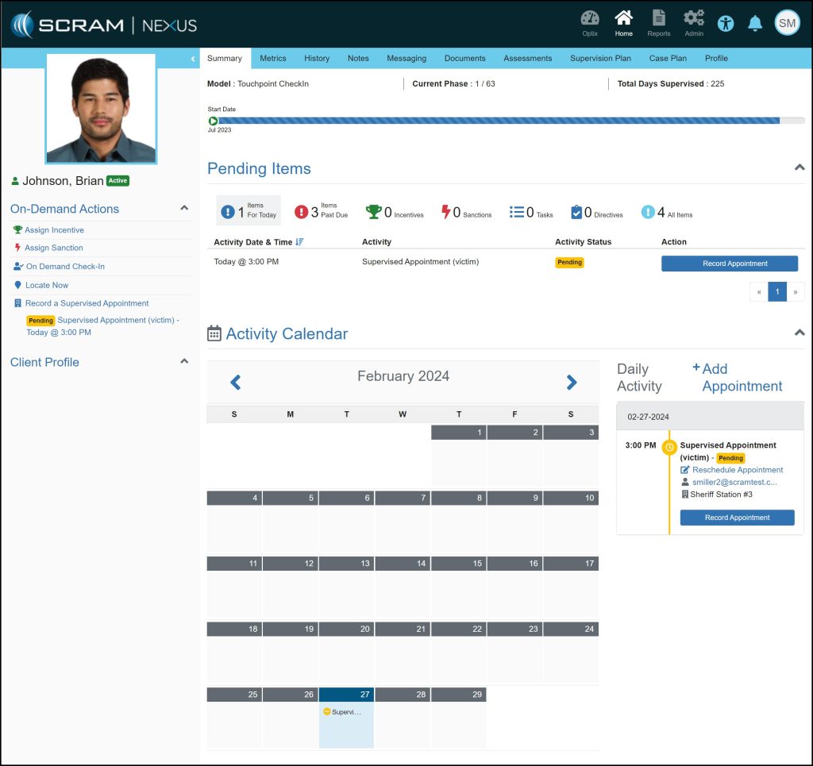Click the Reports icon in header
This screenshot has height=766, width=813.
pos(658,23)
